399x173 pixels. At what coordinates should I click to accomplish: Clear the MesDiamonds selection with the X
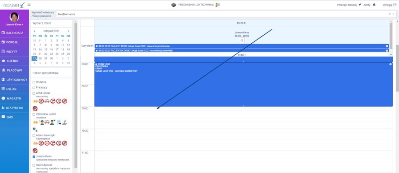389,14
